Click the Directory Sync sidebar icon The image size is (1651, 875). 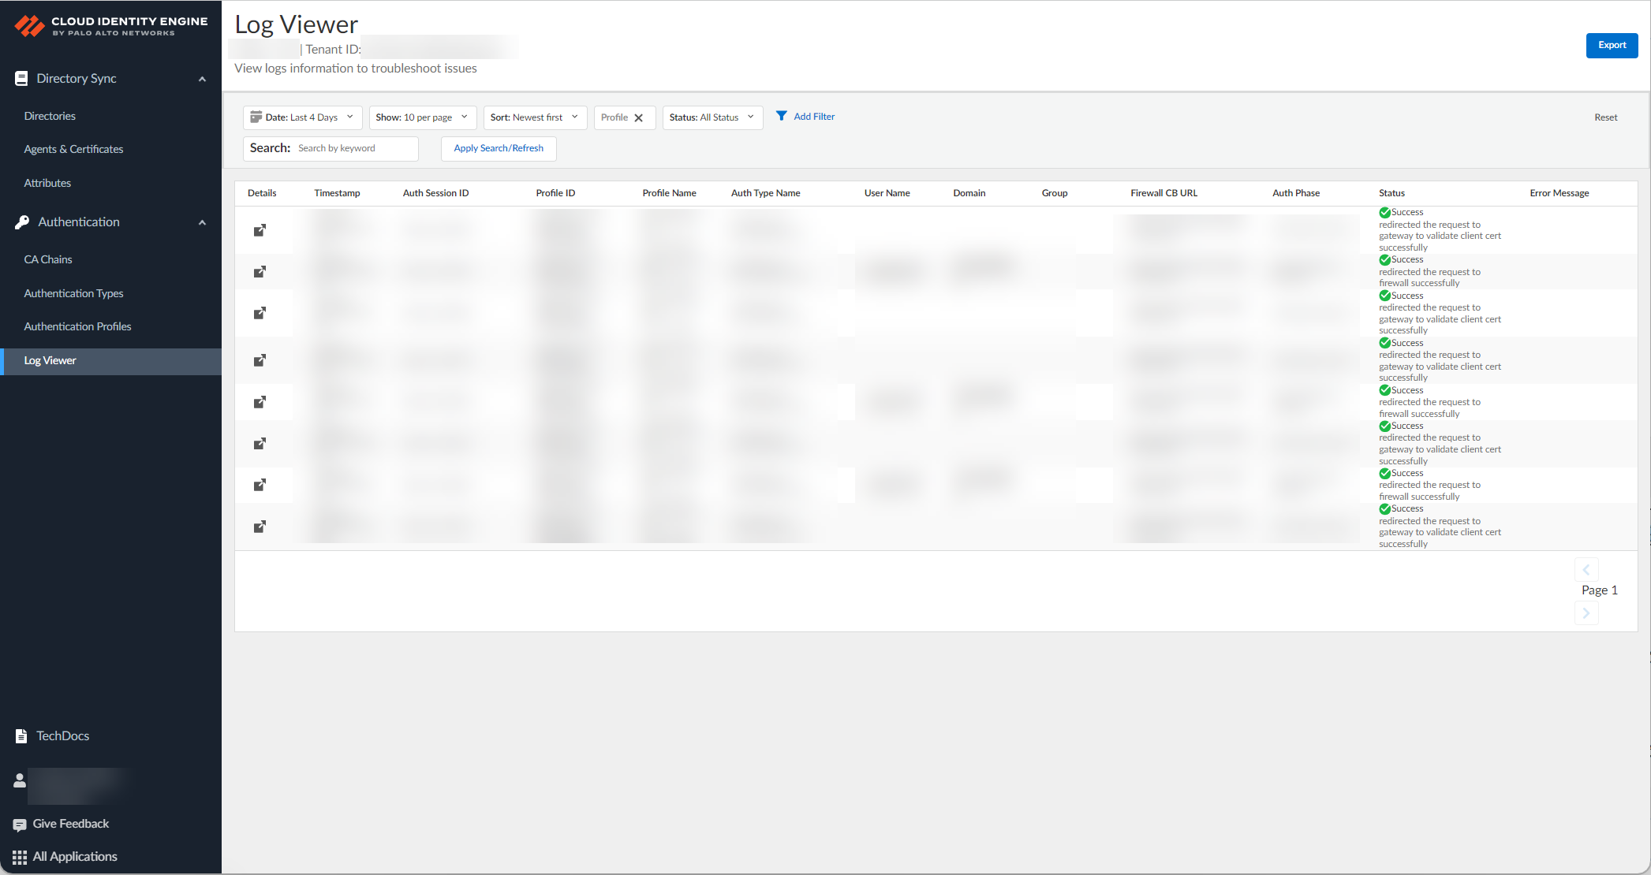tap(20, 78)
